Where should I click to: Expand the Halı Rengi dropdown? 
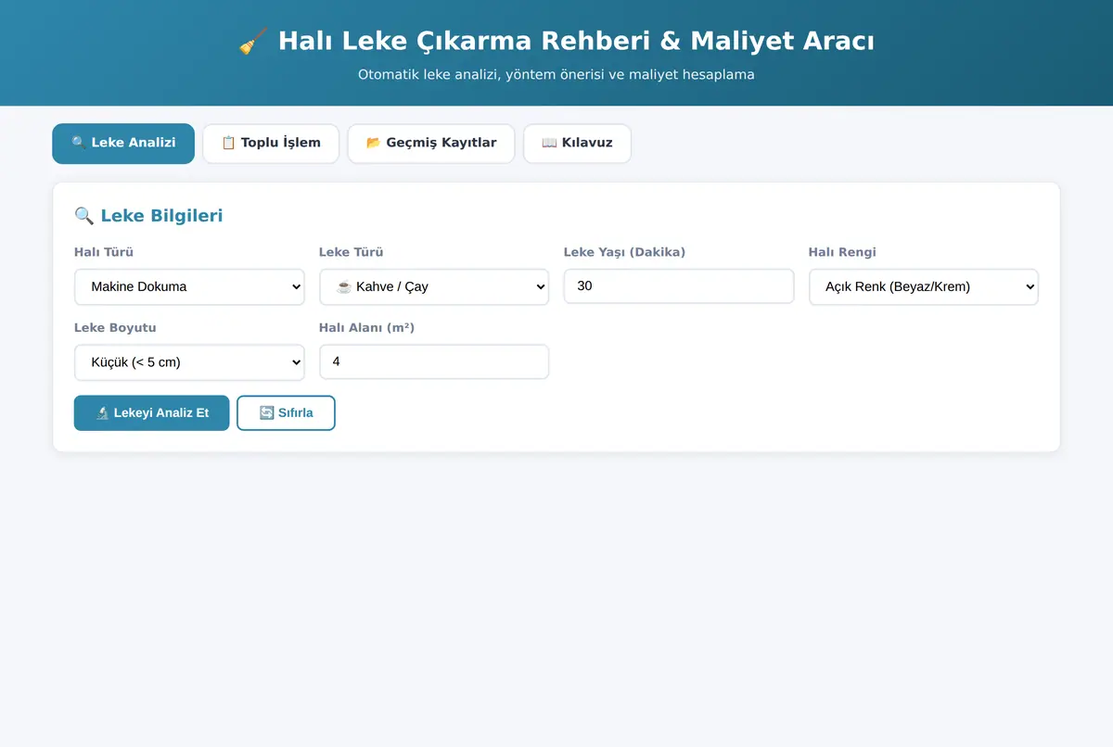coord(924,286)
